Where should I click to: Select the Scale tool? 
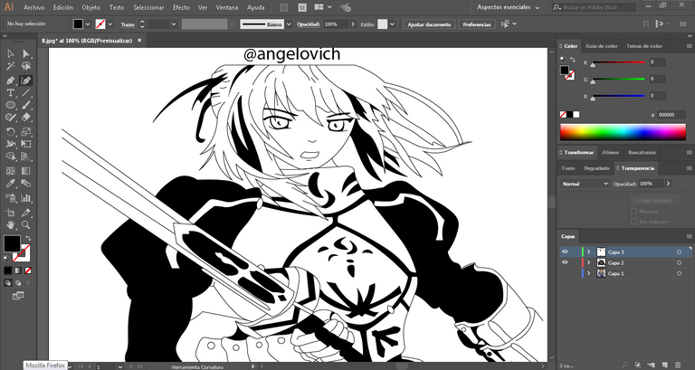(26, 131)
